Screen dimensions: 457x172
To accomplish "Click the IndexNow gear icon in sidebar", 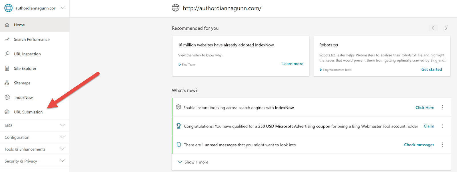I will [7, 97].
